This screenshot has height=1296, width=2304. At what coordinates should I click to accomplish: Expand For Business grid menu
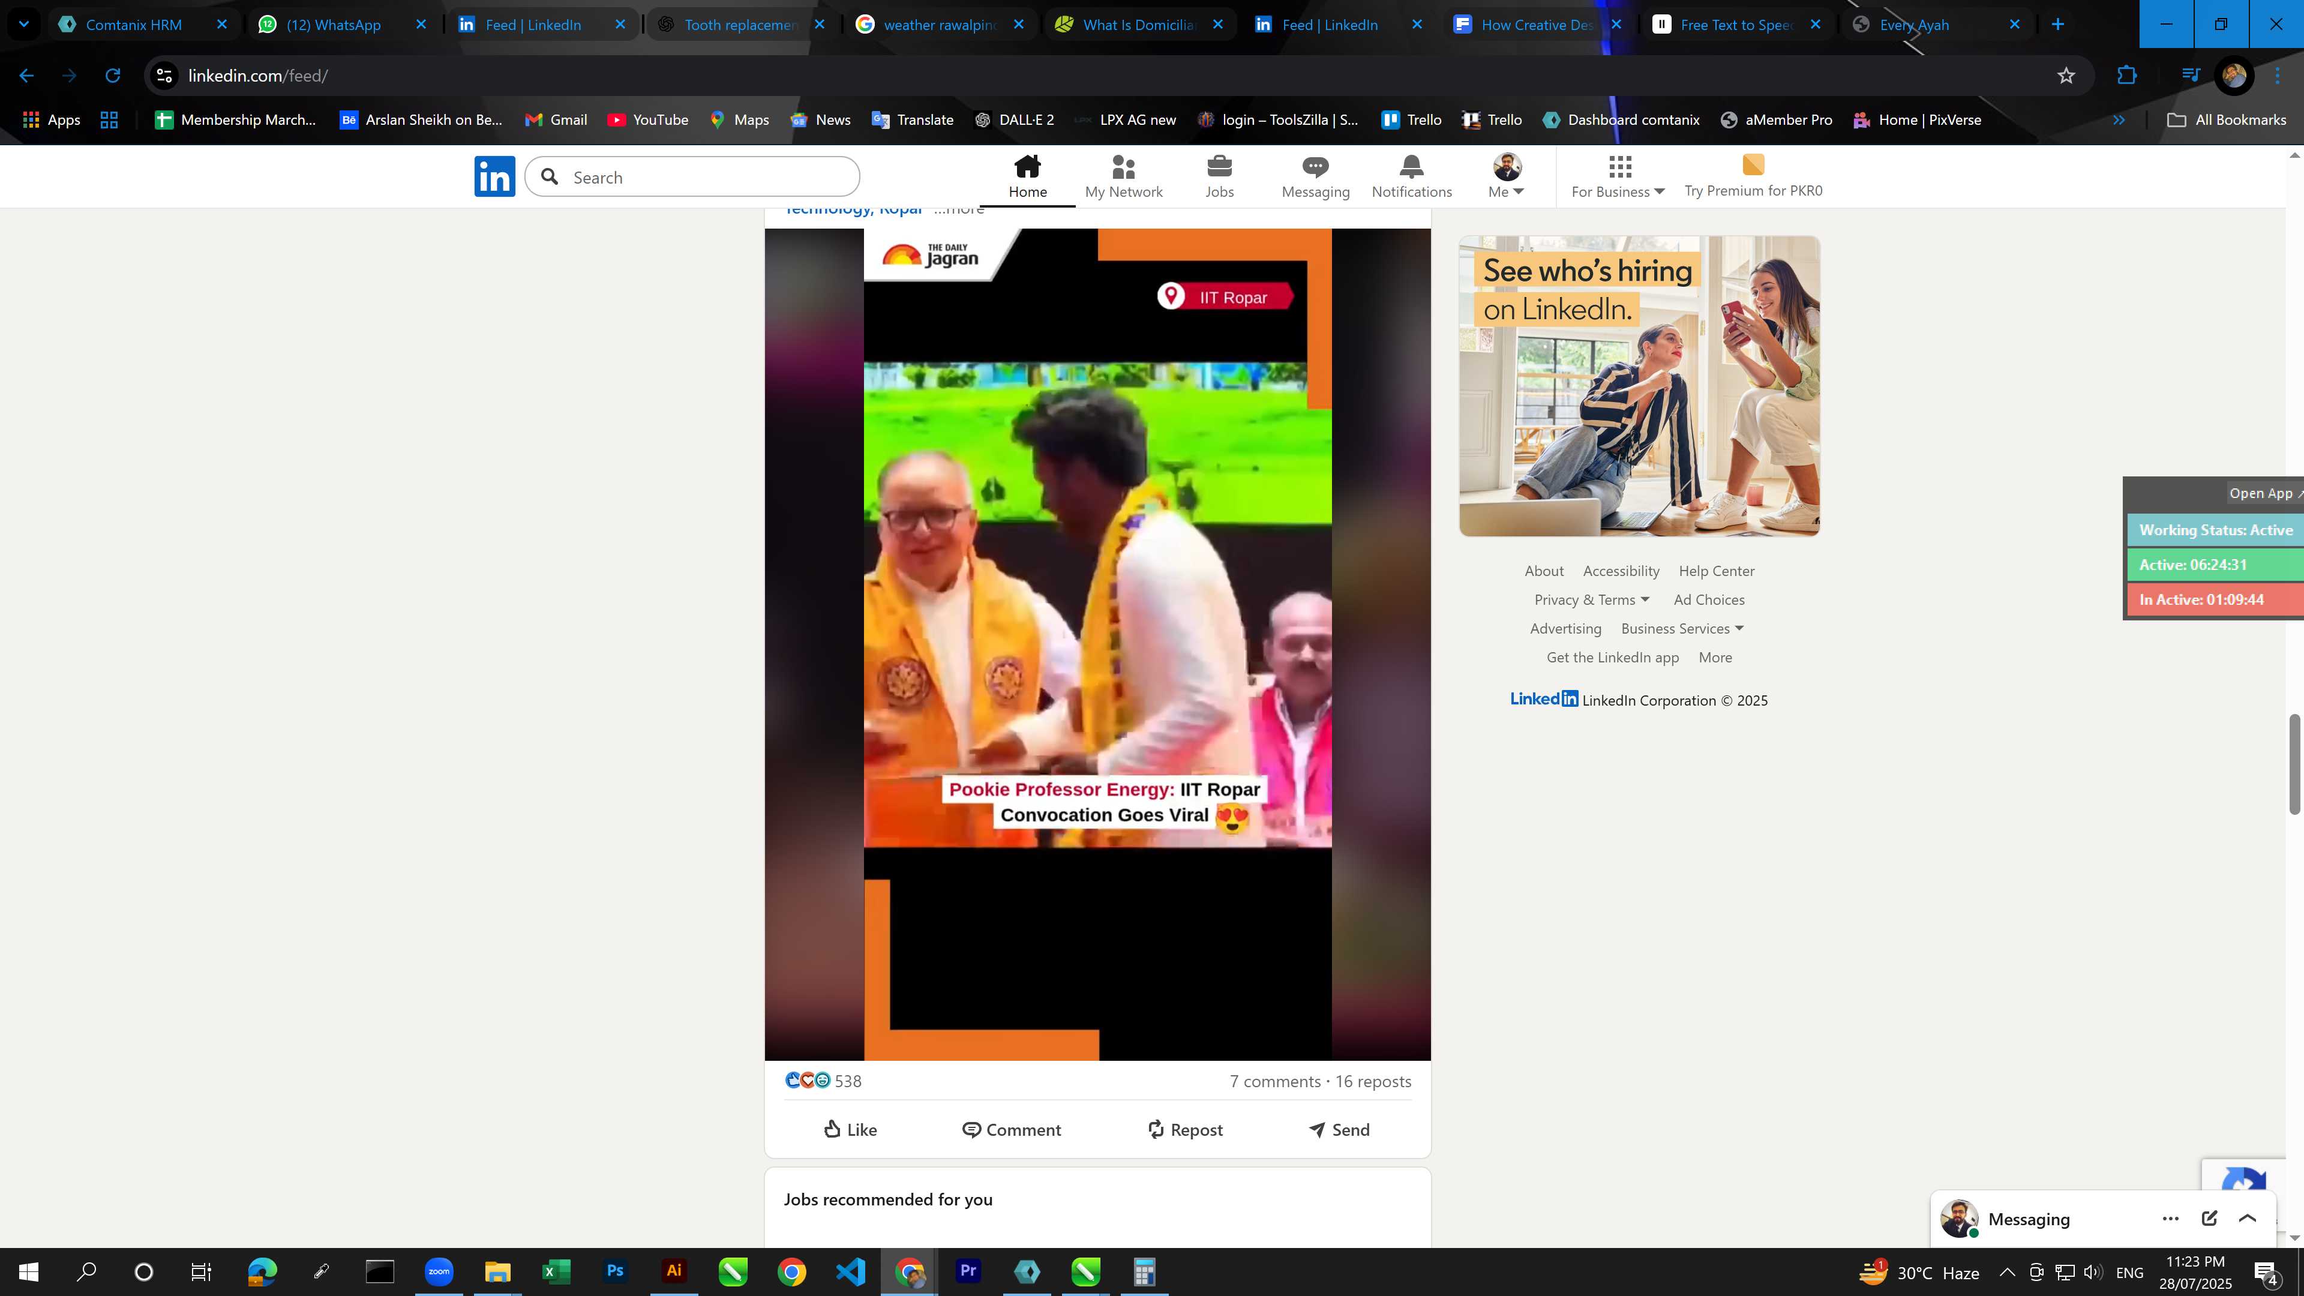[1618, 176]
